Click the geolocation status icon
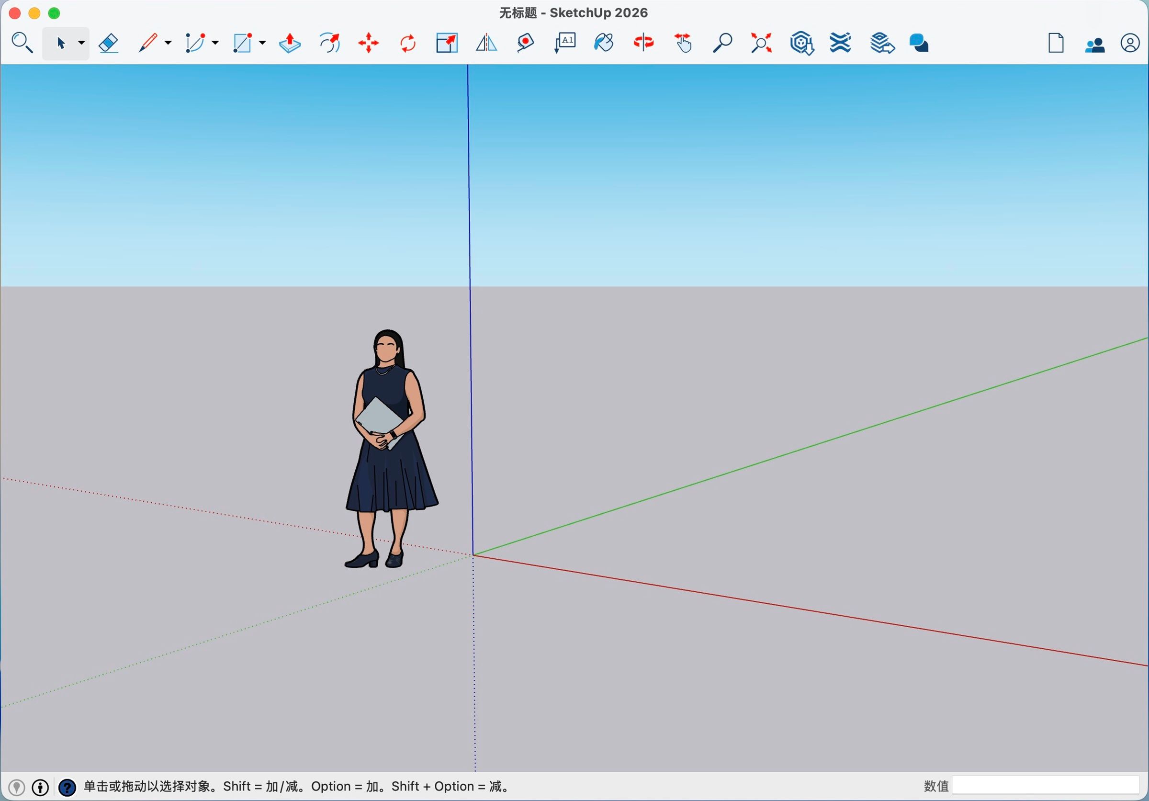The height and width of the screenshot is (801, 1149). point(16,788)
